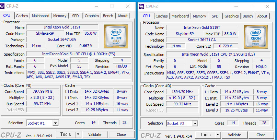The height and width of the screenshot is (140, 277).
Task: Click Core VID value 0.667 V
Action: (86, 46)
